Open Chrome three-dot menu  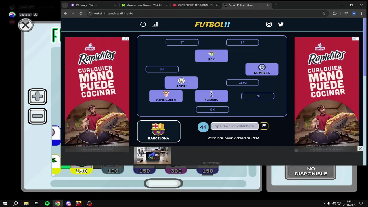coord(361,14)
